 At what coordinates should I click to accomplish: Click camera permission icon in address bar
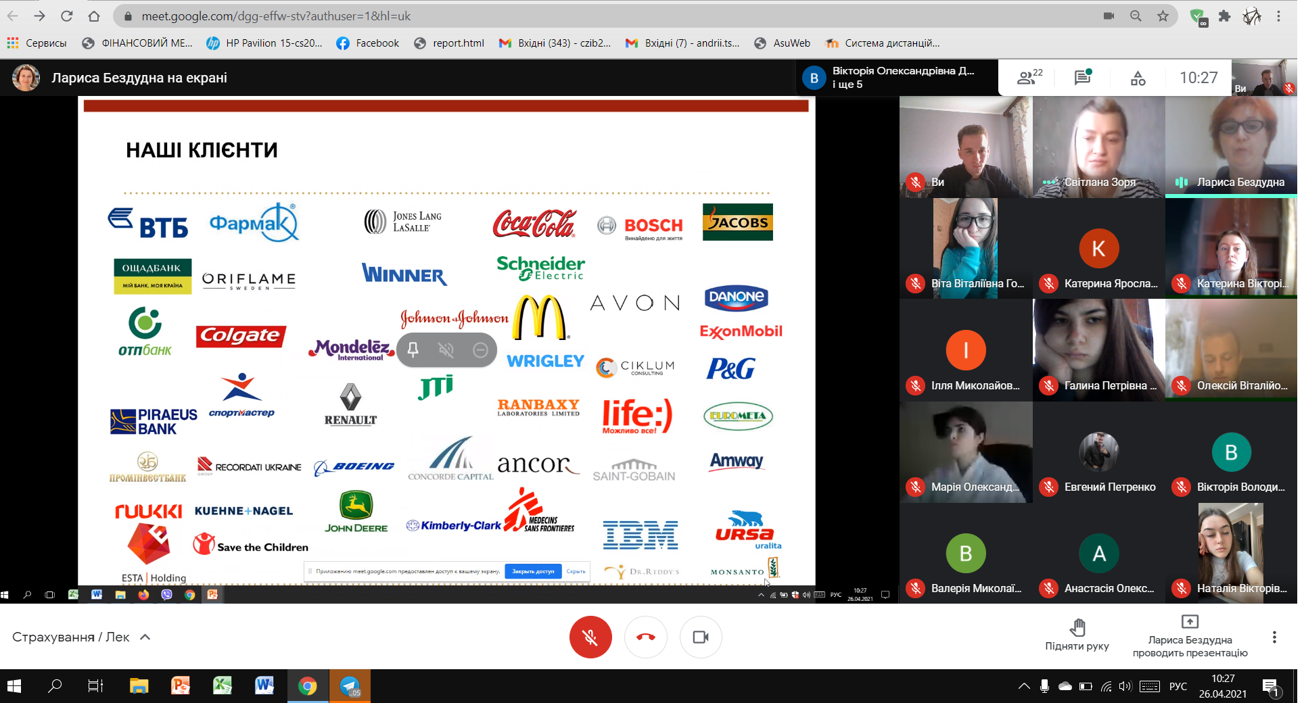1109,16
